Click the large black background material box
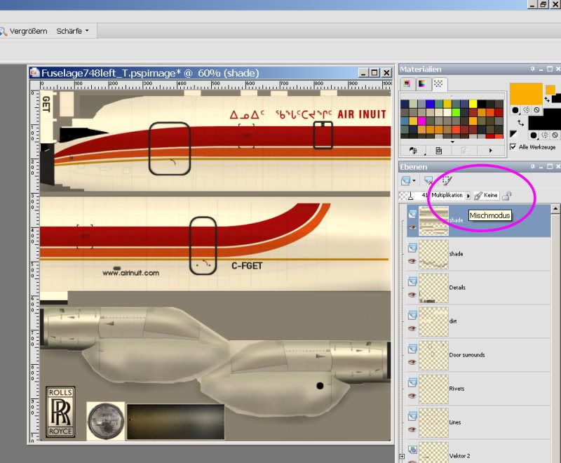561x463 pixels. click(545, 119)
